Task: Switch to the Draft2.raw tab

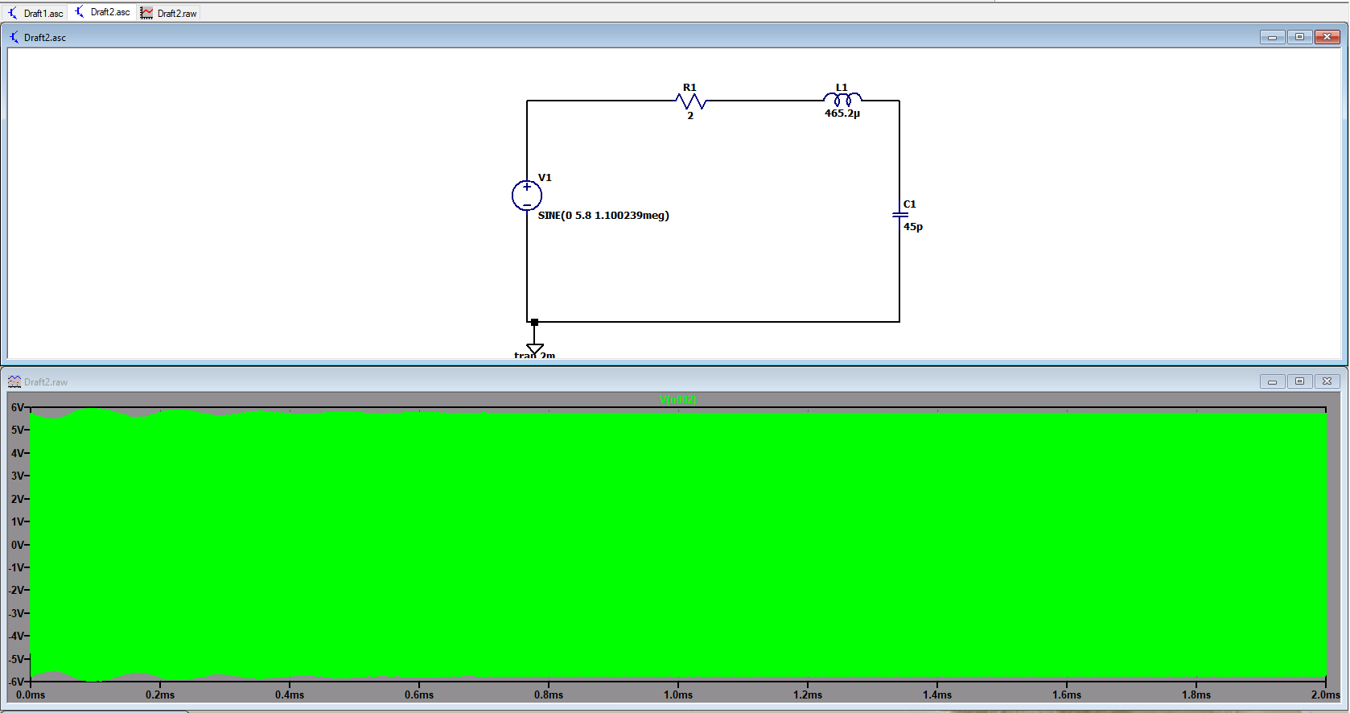Action: 169,13
